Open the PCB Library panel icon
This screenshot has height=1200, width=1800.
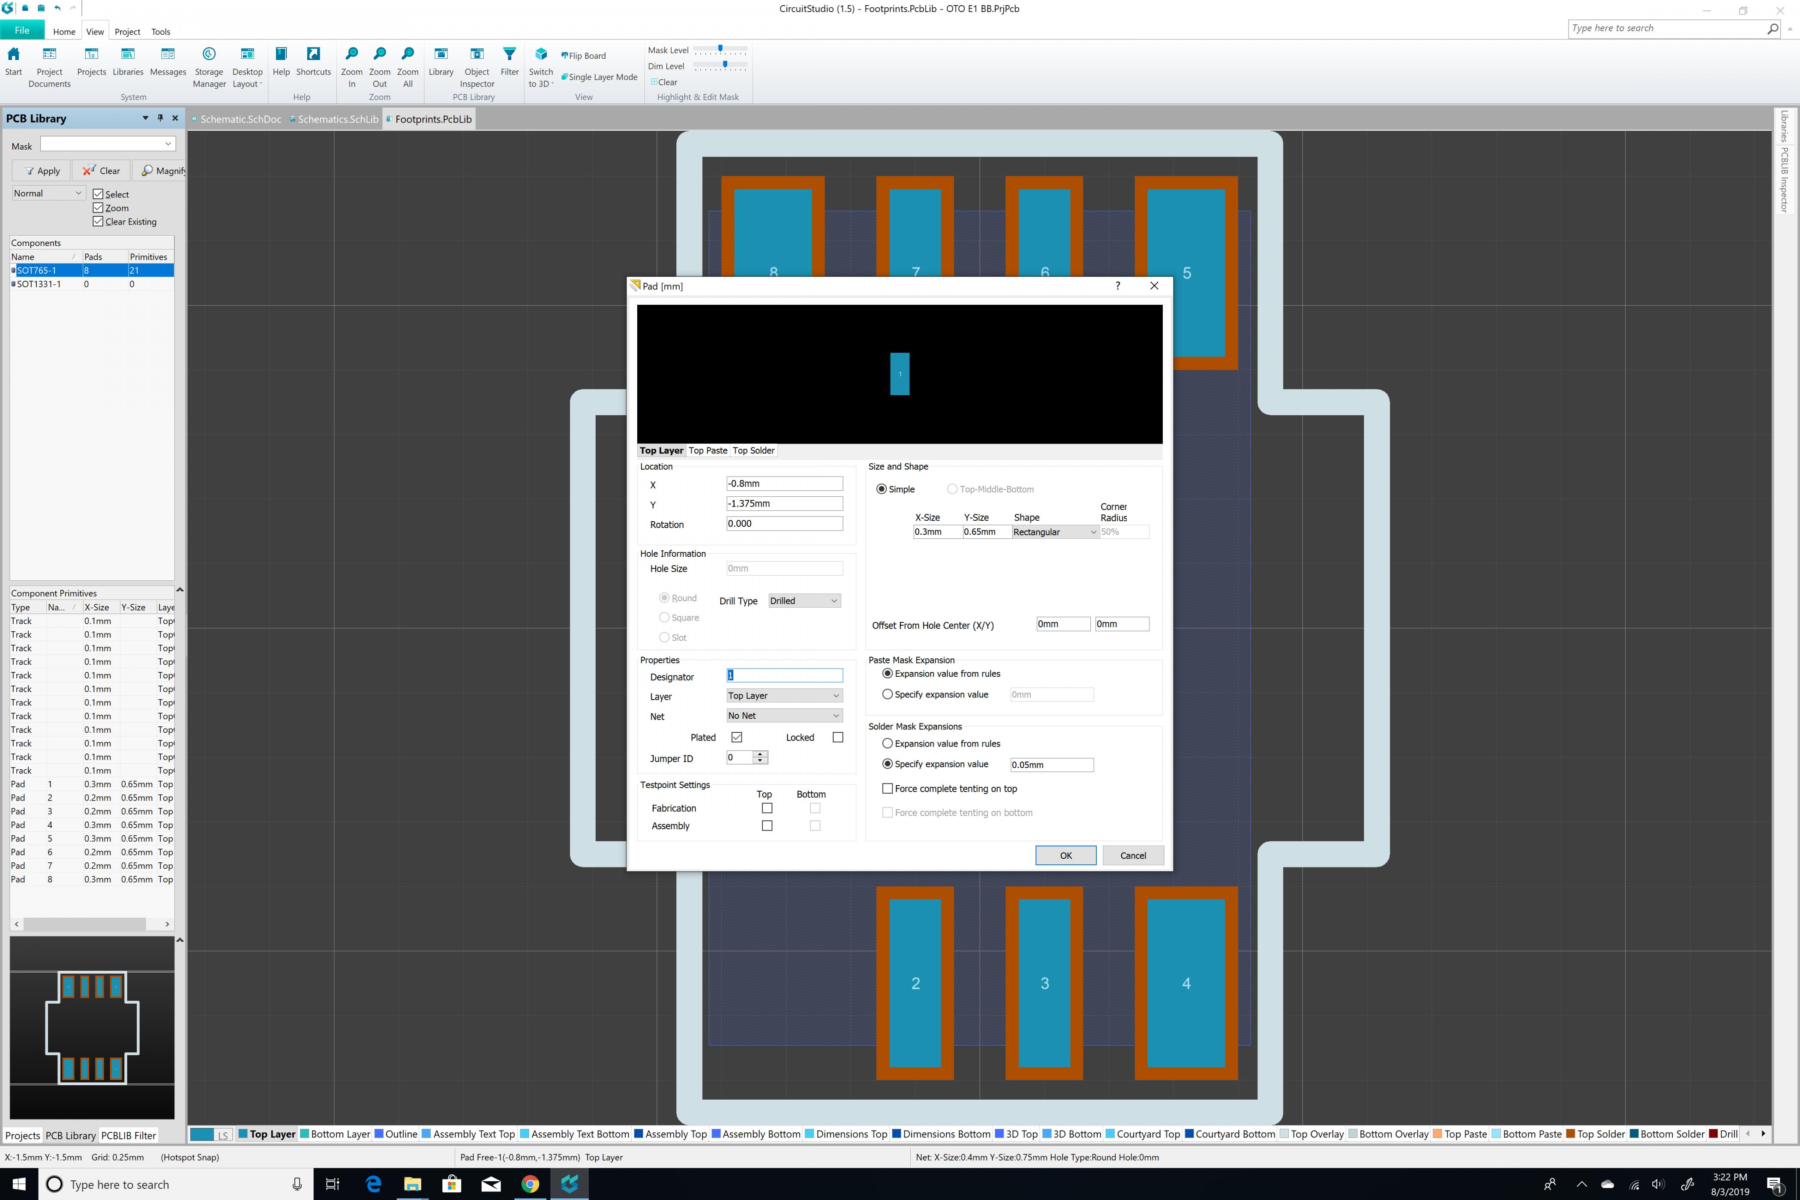[x=441, y=62]
